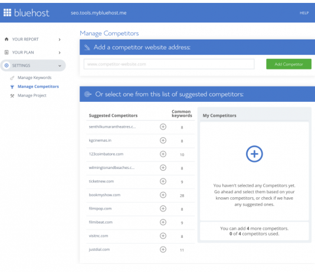Click keyword count 28 for bookmyshow.com

182,195
